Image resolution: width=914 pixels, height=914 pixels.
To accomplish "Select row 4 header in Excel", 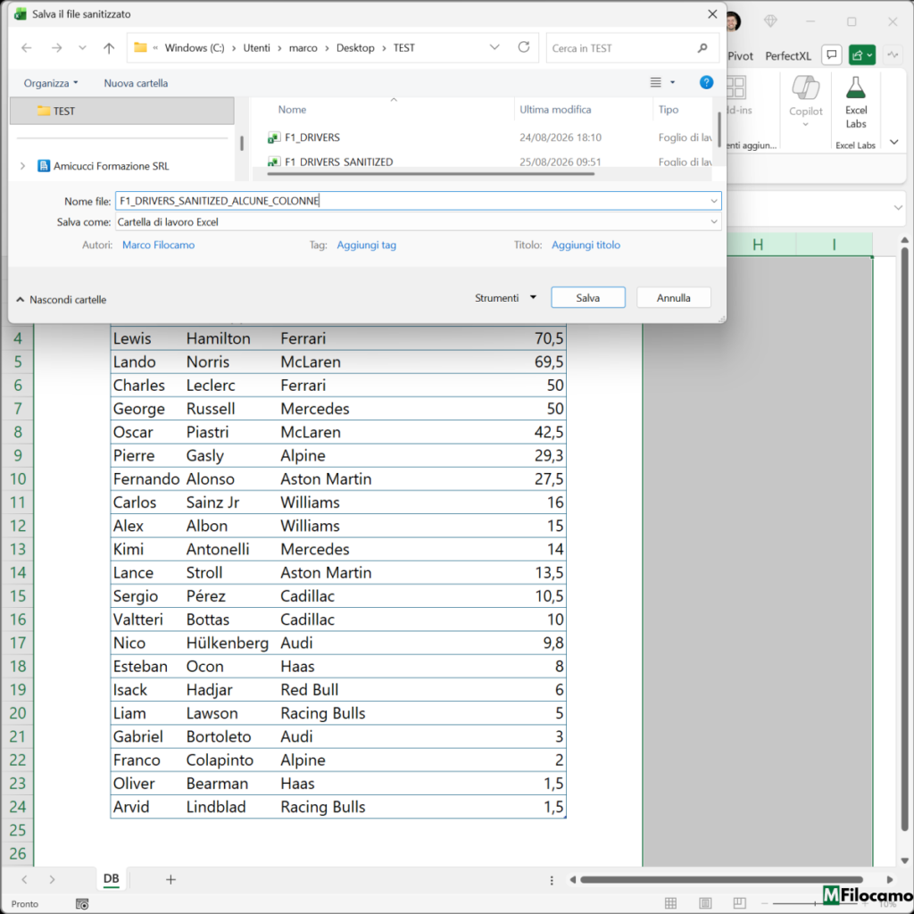I will 18,338.
